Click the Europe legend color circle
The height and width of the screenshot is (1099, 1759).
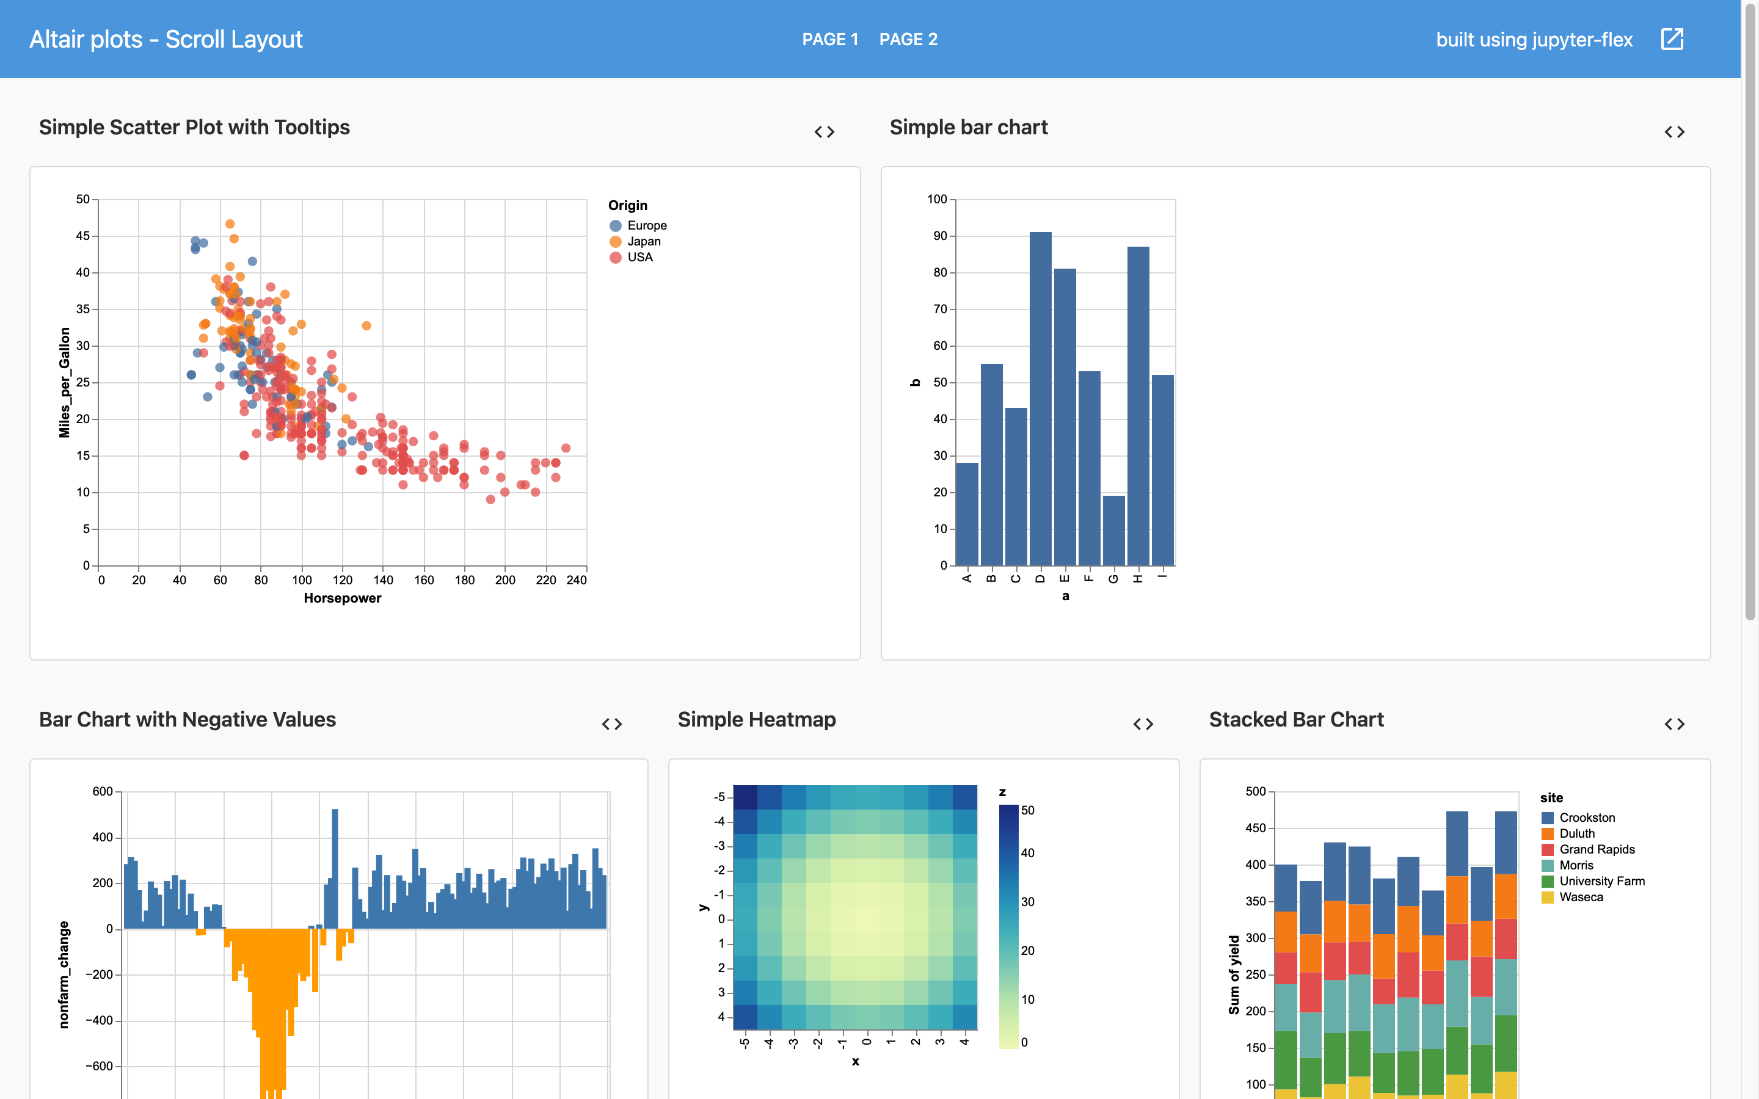[x=616, y=226]
